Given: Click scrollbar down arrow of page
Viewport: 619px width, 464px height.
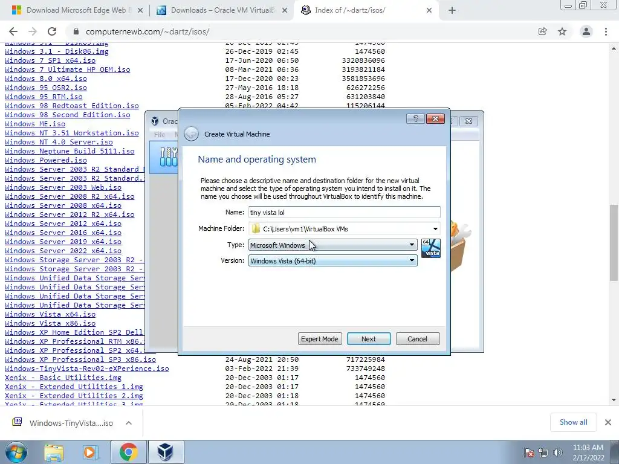Looking at the screenshot, I should pos(614,400).
